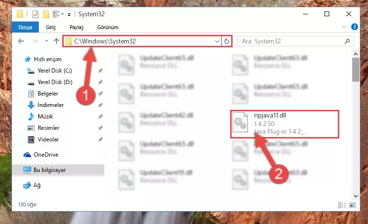Expand the ribbon with the chevron
368x224 pixels.
click(344, 27)
